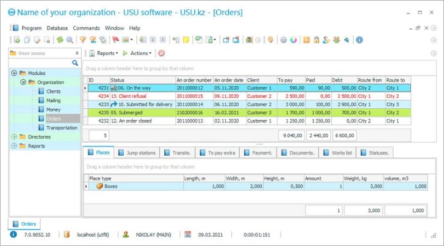Select Transportation in the sidebar tree
This screenshot has height=246, width=444.
coord(61,127)
